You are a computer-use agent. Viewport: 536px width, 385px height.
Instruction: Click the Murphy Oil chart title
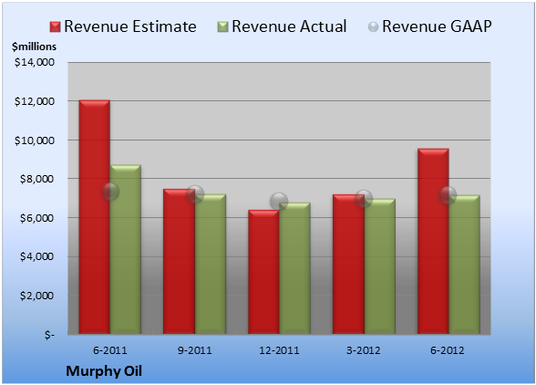click(x=104, y=371)
